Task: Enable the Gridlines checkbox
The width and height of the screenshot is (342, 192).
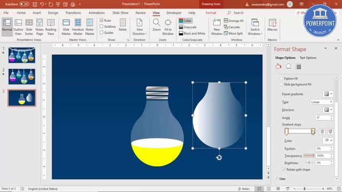Action: click(102, 26)
